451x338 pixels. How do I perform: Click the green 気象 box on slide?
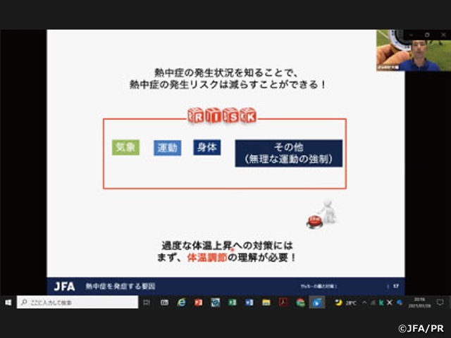(x=126, y=147)
